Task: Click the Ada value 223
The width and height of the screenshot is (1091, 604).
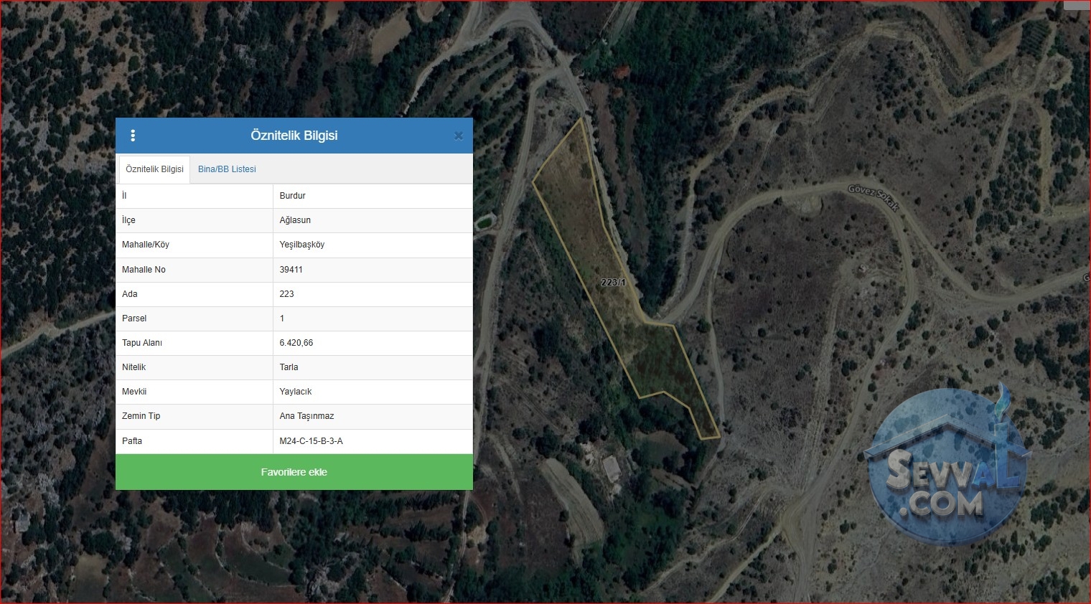Action: (286, 294)
